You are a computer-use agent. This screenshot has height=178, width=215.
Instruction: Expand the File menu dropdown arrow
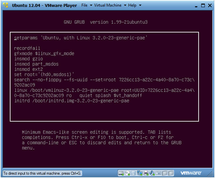(x=91, y=5)
